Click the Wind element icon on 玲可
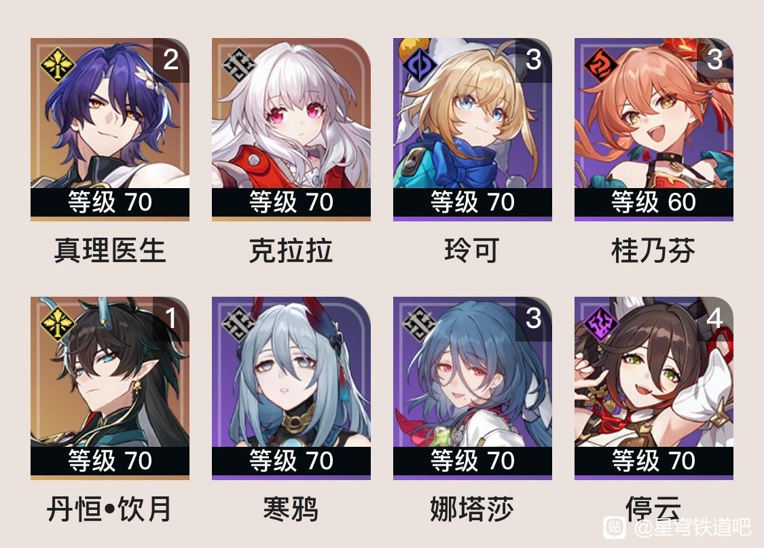 click(420, 65)
